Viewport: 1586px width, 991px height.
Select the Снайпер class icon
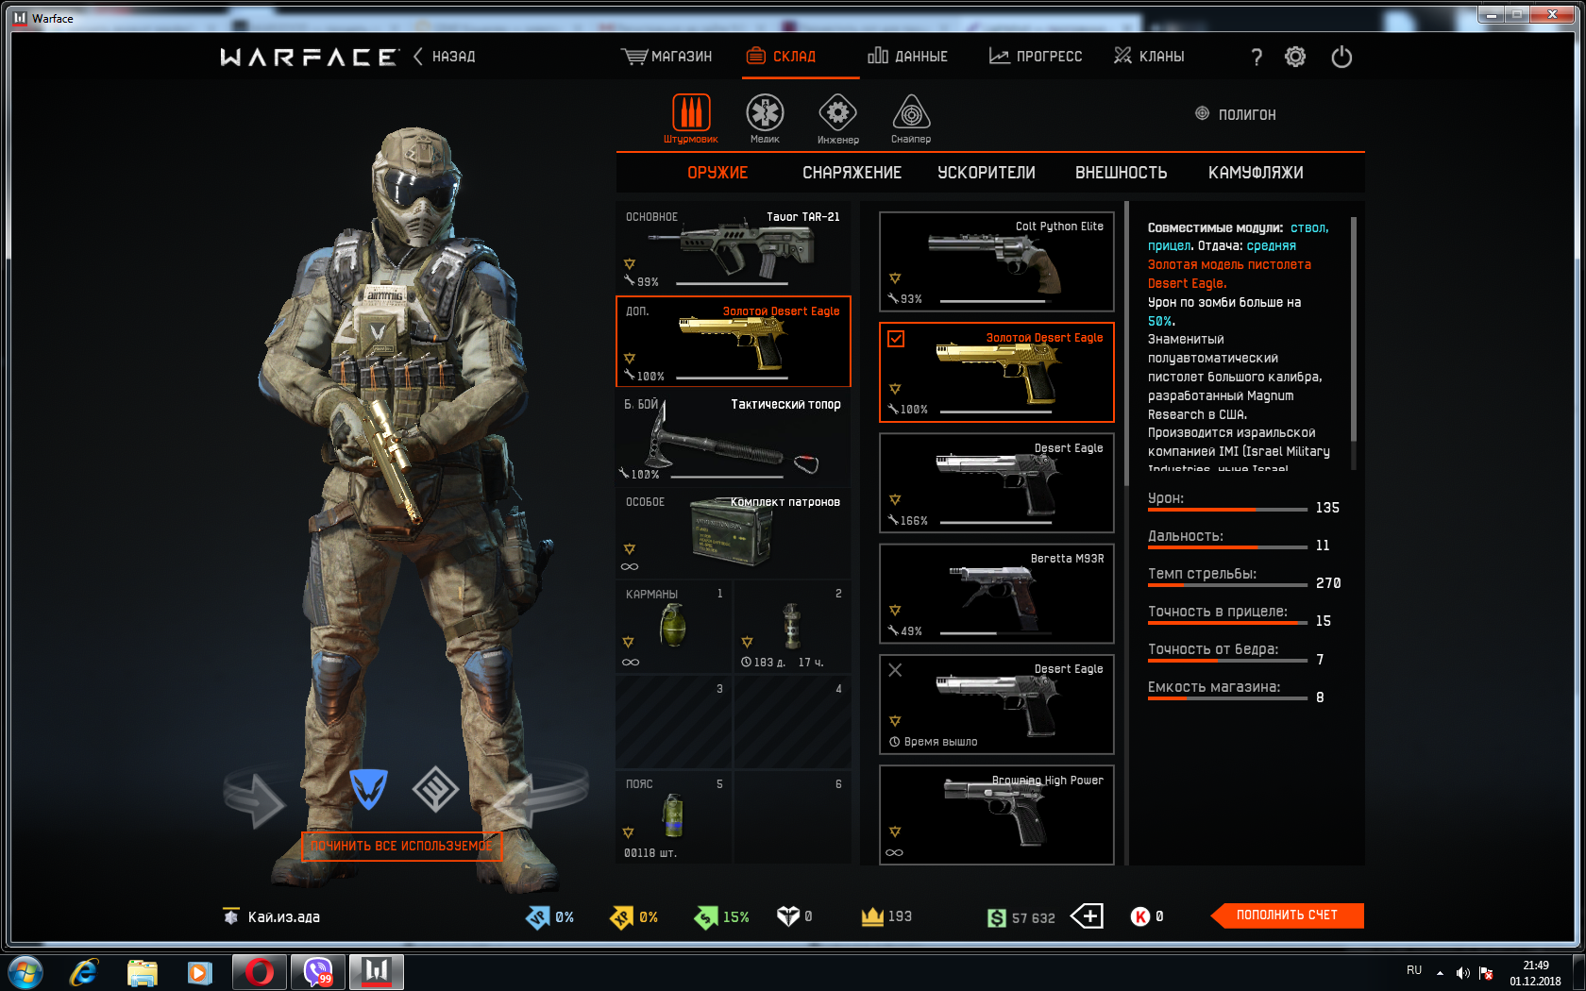(x=911, y=112)
